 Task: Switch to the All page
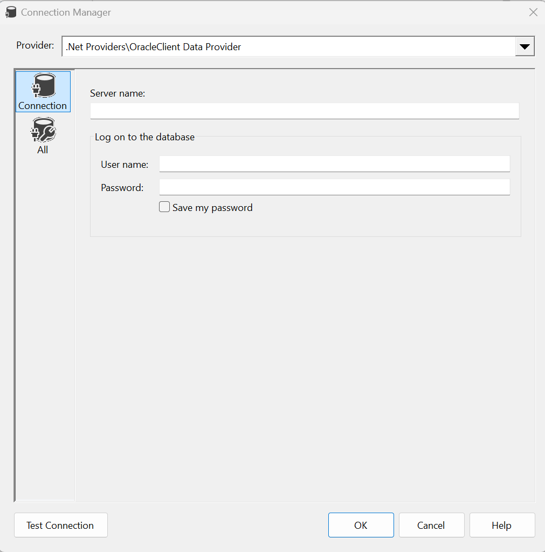click(x=43, y=135)
